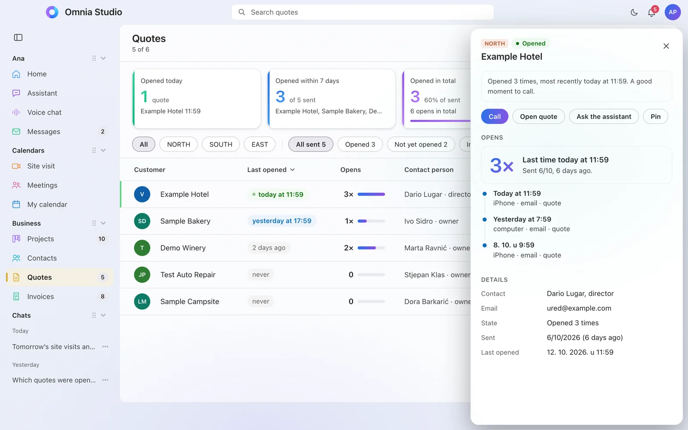688x430 pixels.
Task: Open Contacts in sidebar
Action: [x=59, y=258]
